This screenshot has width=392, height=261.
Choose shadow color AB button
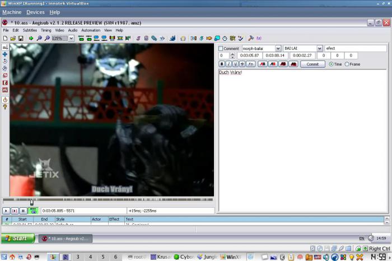tap(293, 64)
